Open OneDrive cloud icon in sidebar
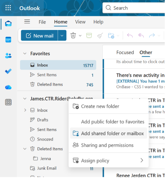165x178 pixels. [x=8, y=87]
